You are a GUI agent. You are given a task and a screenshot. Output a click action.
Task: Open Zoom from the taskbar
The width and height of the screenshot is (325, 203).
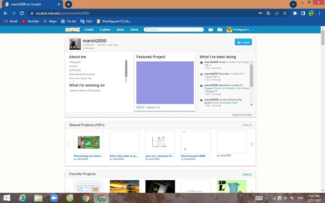click(54, 198)
